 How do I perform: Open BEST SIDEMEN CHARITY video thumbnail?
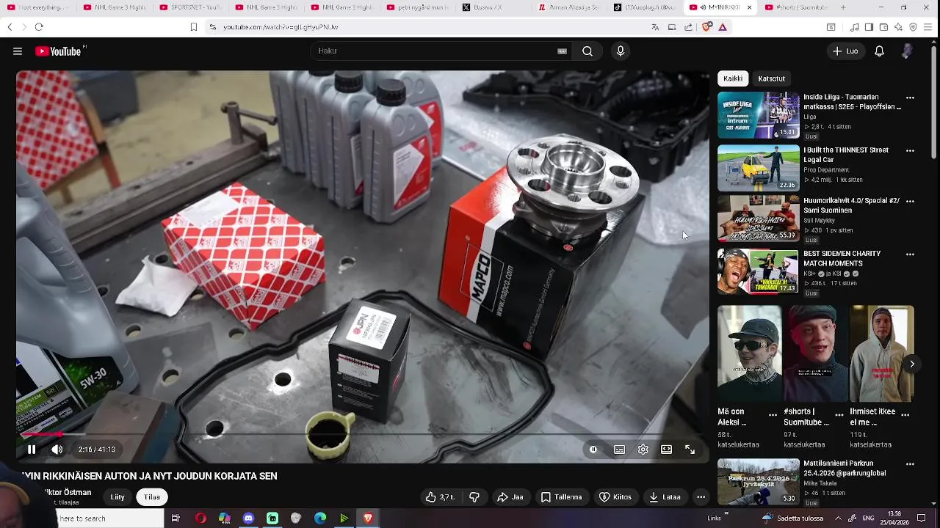pos(758,271)
